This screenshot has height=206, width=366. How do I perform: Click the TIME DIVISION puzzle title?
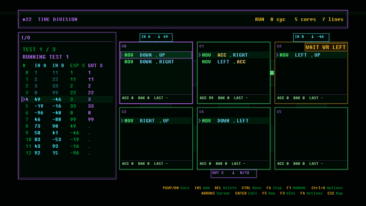pyautogui.click(x=58, y=19)
